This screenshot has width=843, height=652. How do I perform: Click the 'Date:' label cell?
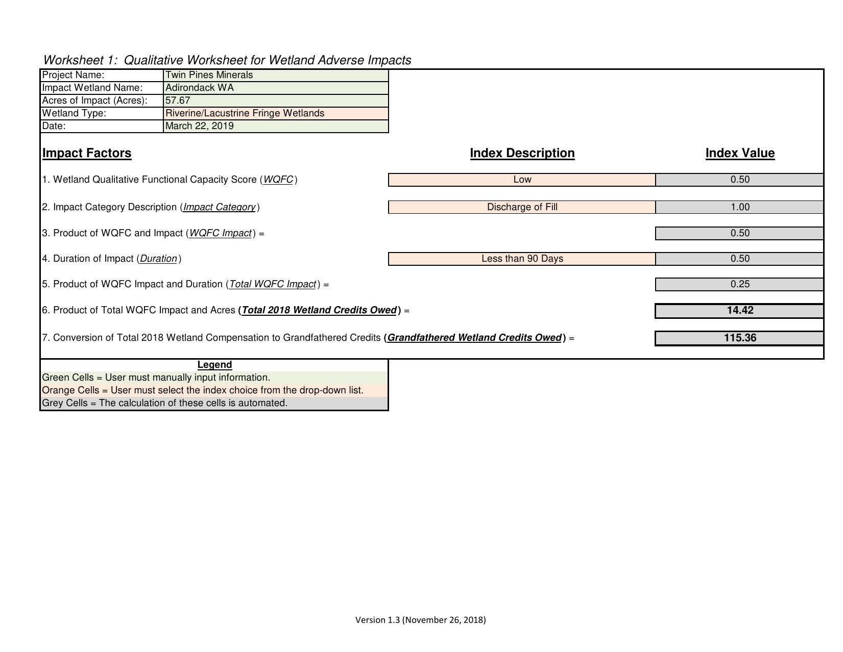click(102, 126)
